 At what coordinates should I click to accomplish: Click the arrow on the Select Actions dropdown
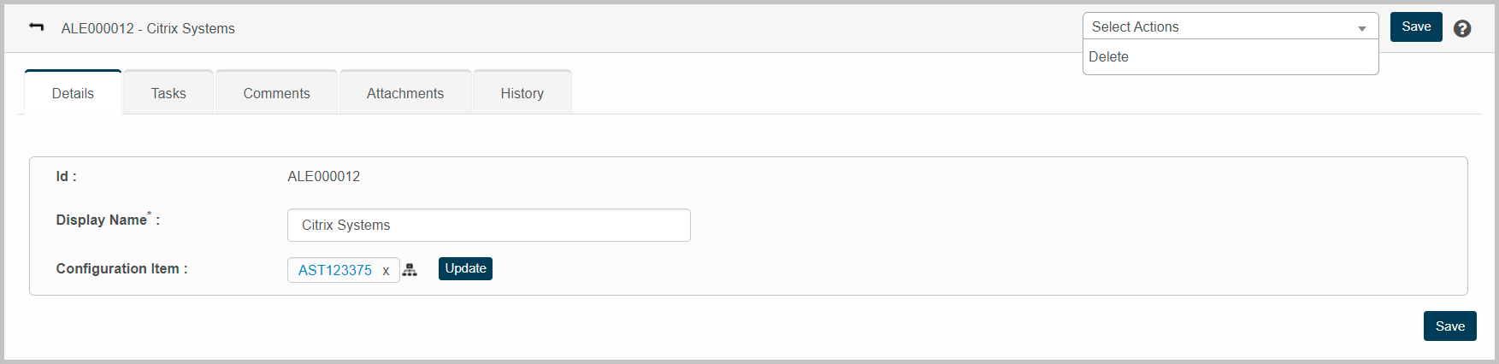pos(1361,28)
